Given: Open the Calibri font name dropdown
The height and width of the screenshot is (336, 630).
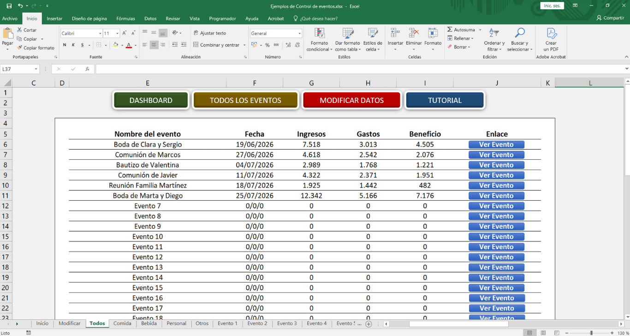Looking at the screenshot, I should [x=100, y=34].
